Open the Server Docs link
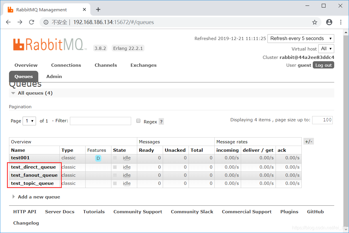This screenshot has width=349, height=233. tap(60, 212)
